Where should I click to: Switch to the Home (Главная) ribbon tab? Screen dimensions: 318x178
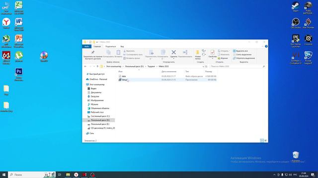coord(97,46)
